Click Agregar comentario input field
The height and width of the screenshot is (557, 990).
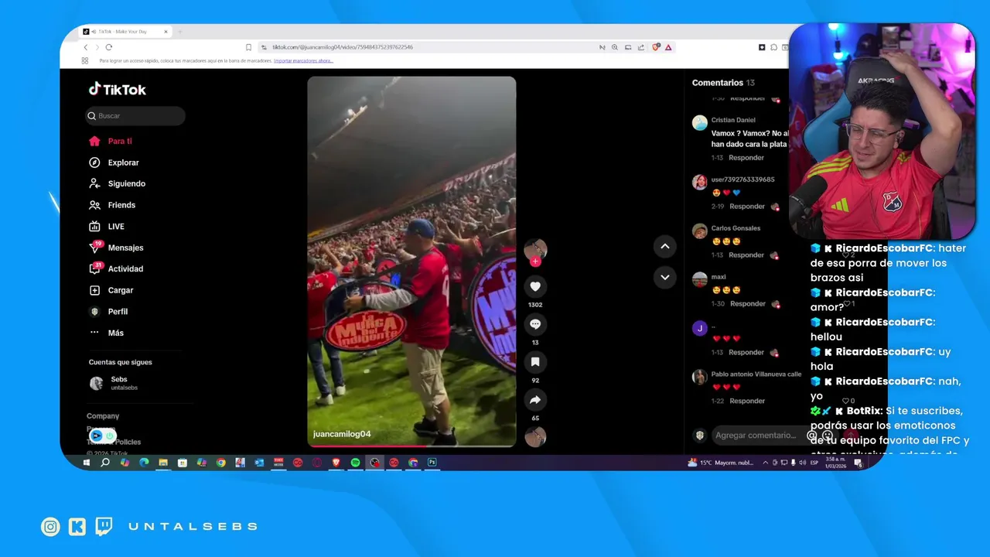click(756, 436)
